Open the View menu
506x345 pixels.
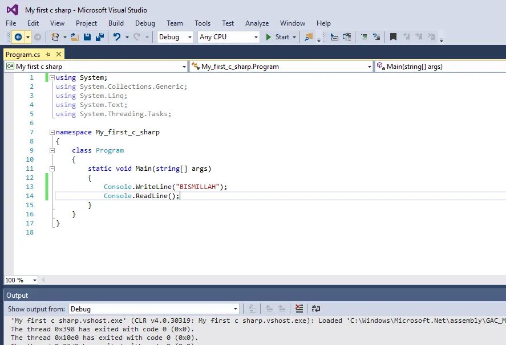click(57, 23)
